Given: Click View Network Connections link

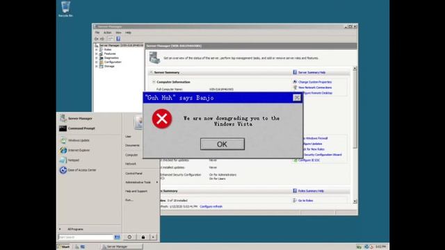Looking at the screenshot, I should click(x=315, y=87).
